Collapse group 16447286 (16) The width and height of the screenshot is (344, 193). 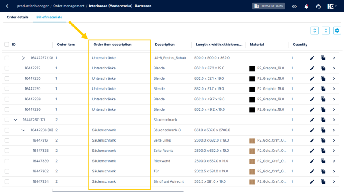[x=23, y=130]
